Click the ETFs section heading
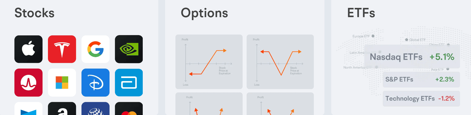Image resolution: width=471 pixels, height=115 pixels. point(361,13)
